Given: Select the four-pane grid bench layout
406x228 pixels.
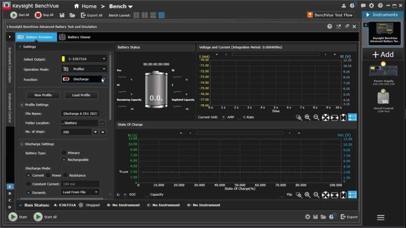Looking at the screenshot, I should 137,15.
